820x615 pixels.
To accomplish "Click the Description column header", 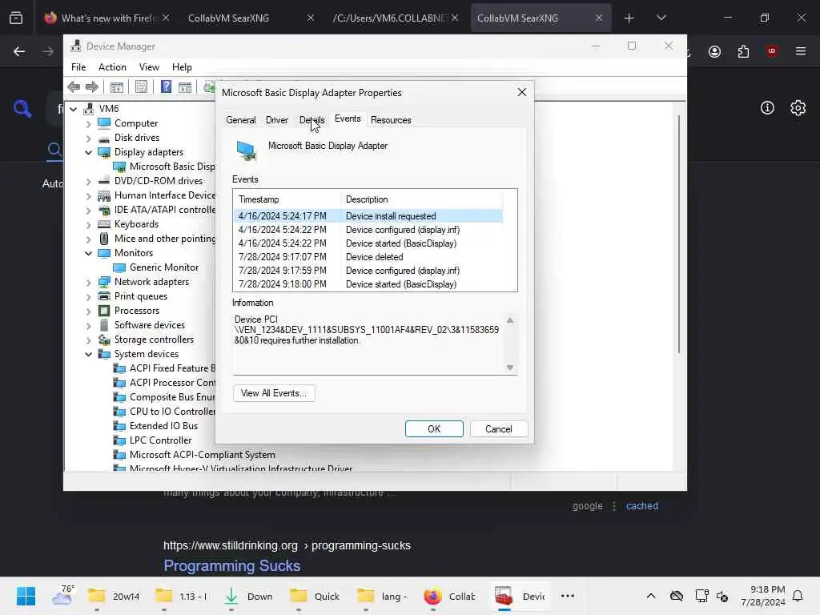I will click(x=421, y=199).
